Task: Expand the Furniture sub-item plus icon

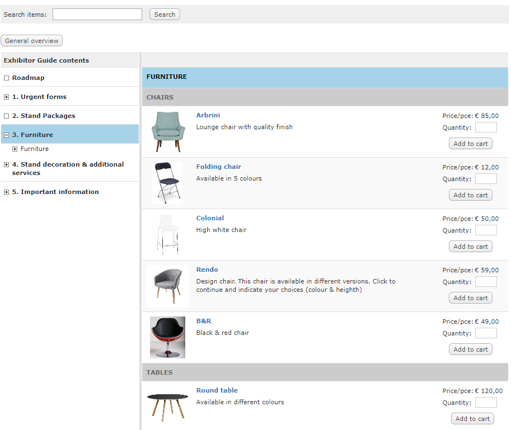Action: click(15, 149)
